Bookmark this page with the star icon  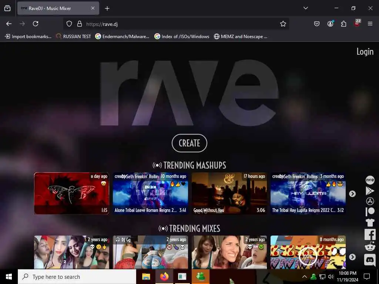[x=283, y=24]
